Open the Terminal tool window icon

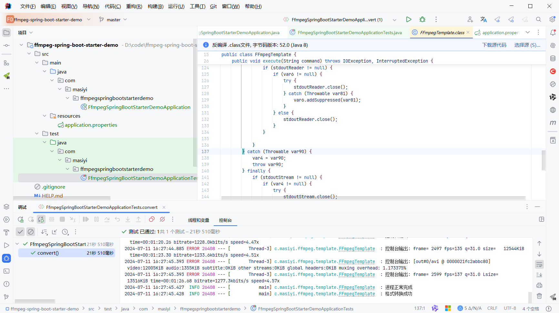(x=6, y=271)
